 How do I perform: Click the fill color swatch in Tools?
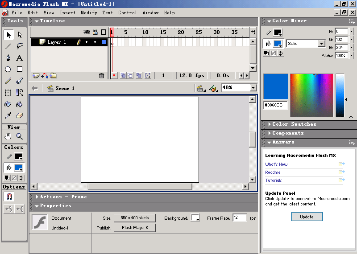click(x=18, y=168)
